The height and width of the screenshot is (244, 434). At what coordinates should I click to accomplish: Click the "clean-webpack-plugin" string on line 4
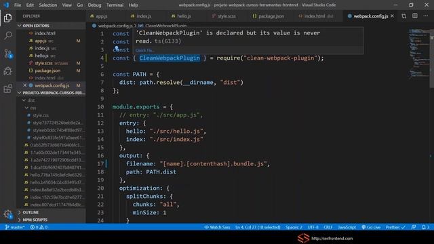[280, 58]
